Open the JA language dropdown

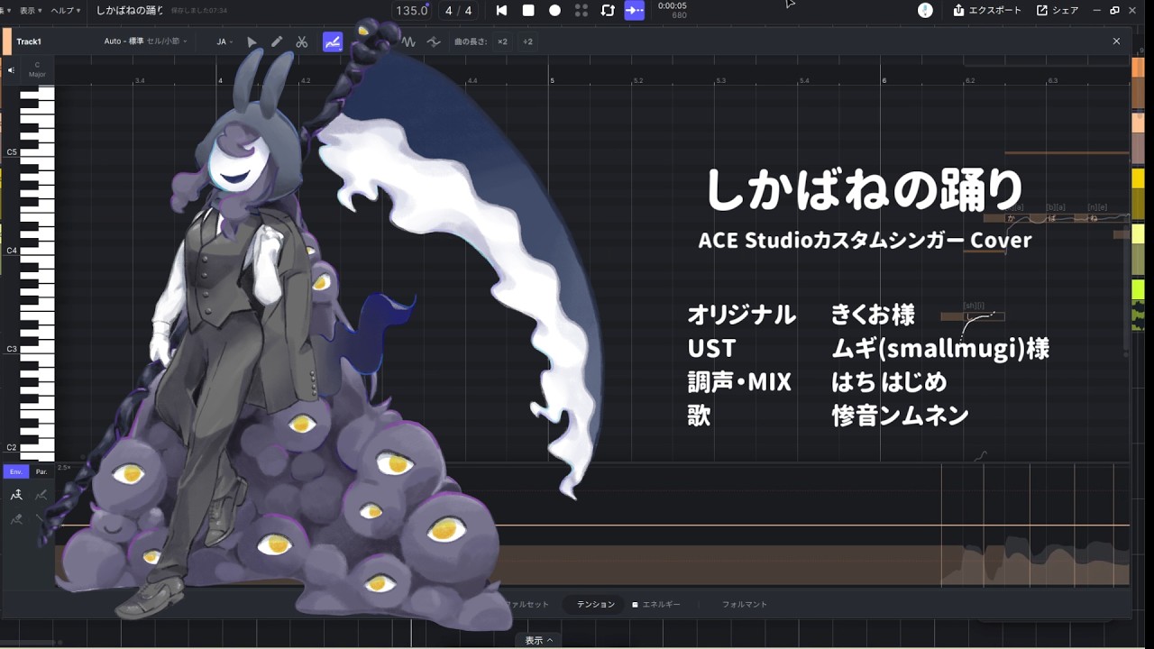(224, 41)
